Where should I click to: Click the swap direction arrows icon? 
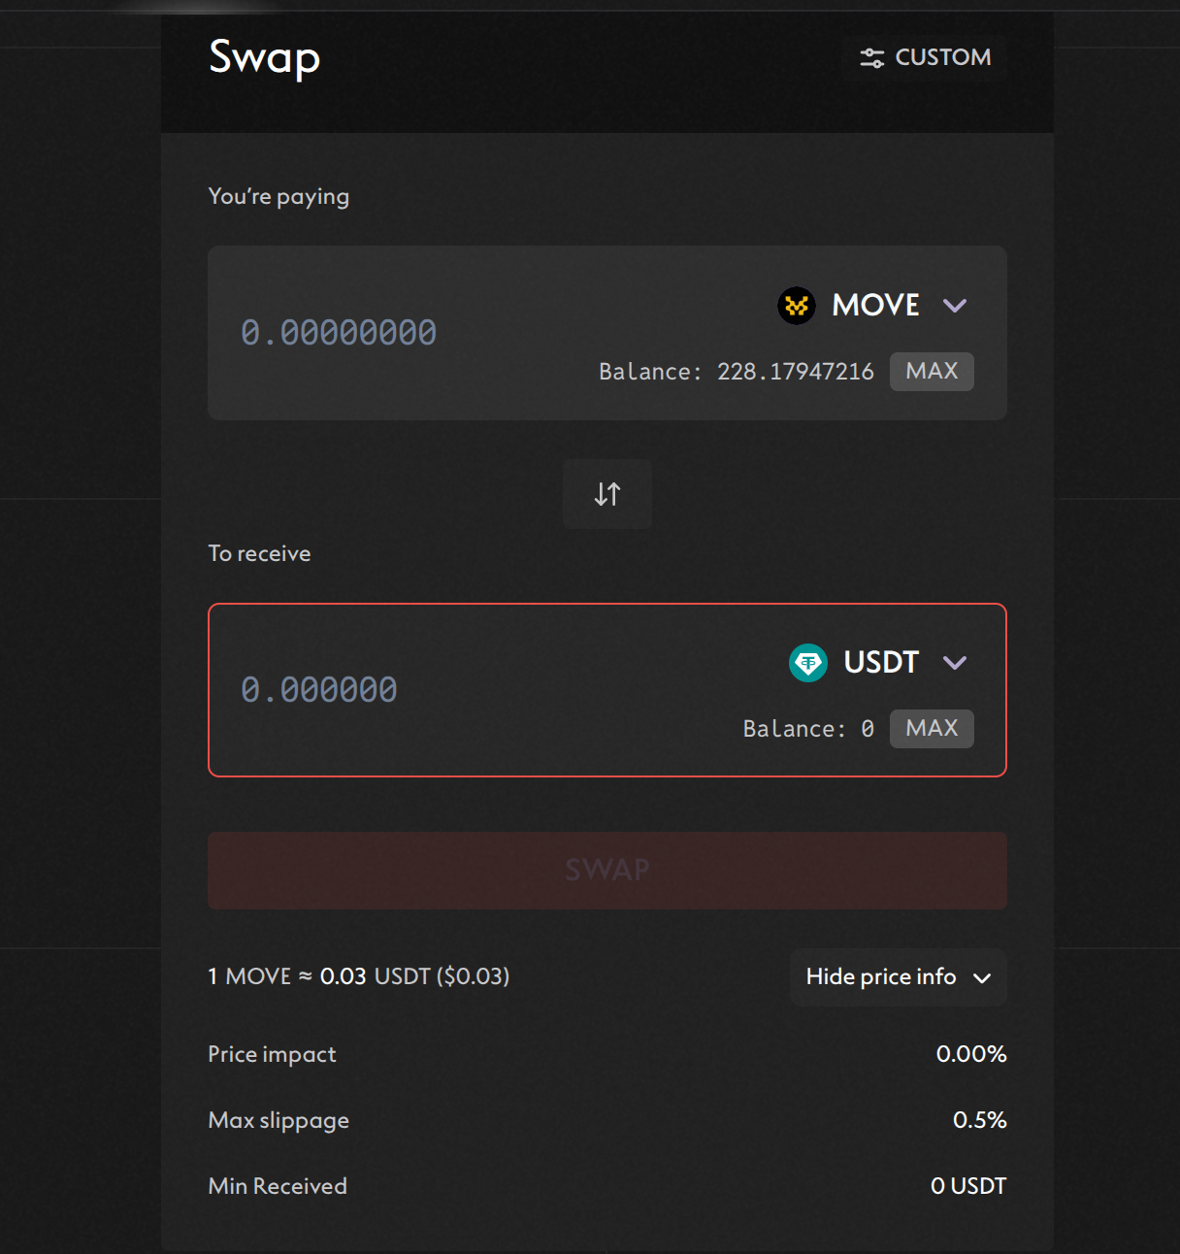(x=607, y=494)
